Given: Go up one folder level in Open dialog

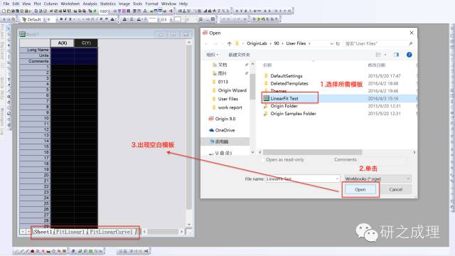Looking at the screenshot, I should 229,43.
